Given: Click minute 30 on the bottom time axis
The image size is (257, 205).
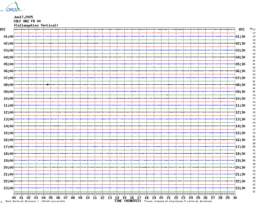Looking at the screenshot, I should pyautogui.click(x=235, y=198).
